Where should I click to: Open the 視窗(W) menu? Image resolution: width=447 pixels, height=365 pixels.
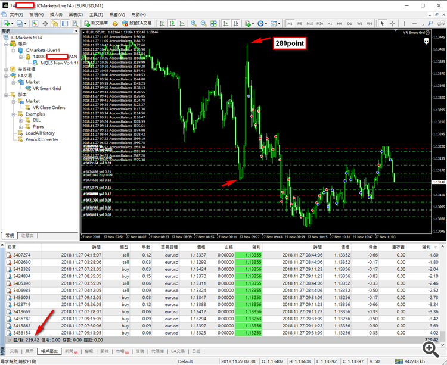pos(117,14)
